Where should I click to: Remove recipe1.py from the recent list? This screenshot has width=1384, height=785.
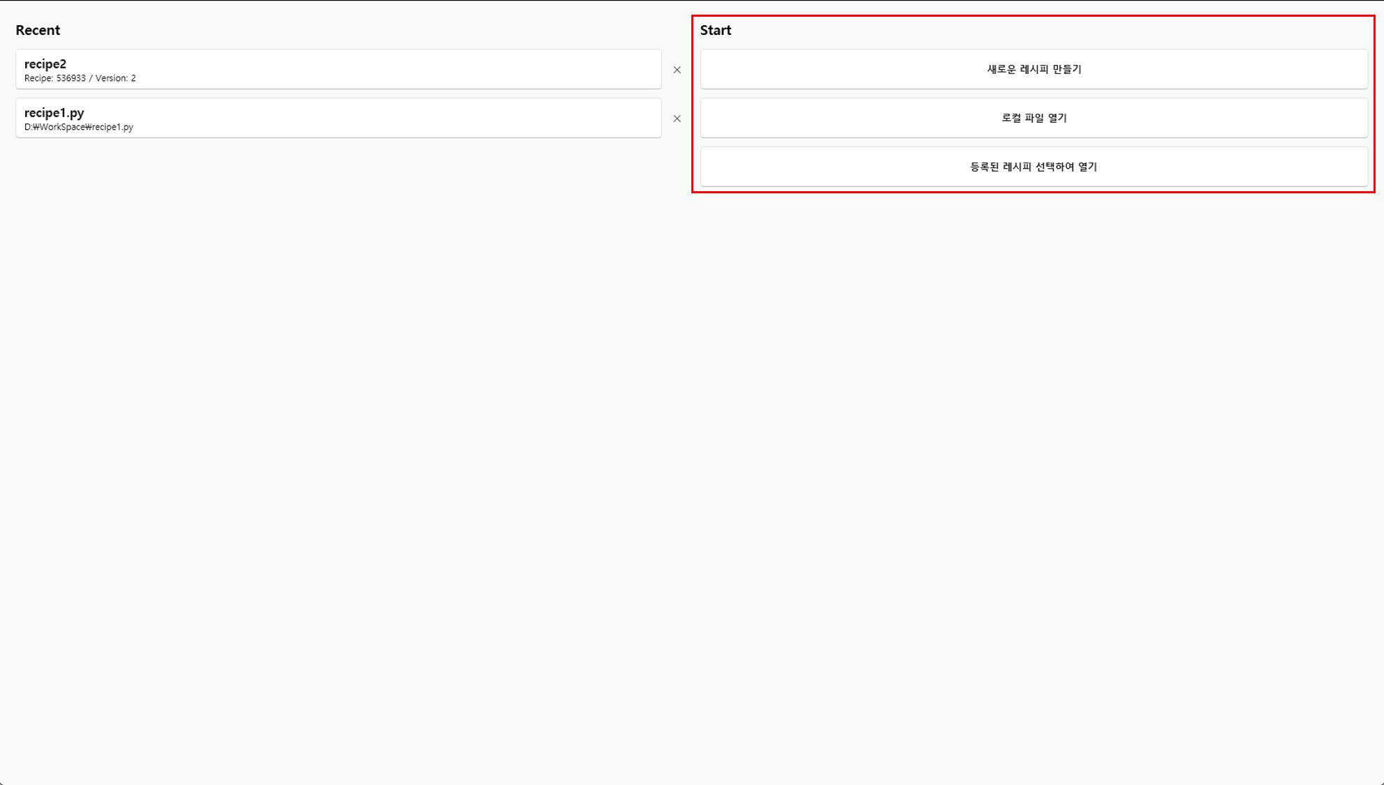click(x=677, y=119)
